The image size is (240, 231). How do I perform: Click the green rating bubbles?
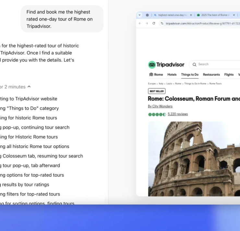(157, 114)
